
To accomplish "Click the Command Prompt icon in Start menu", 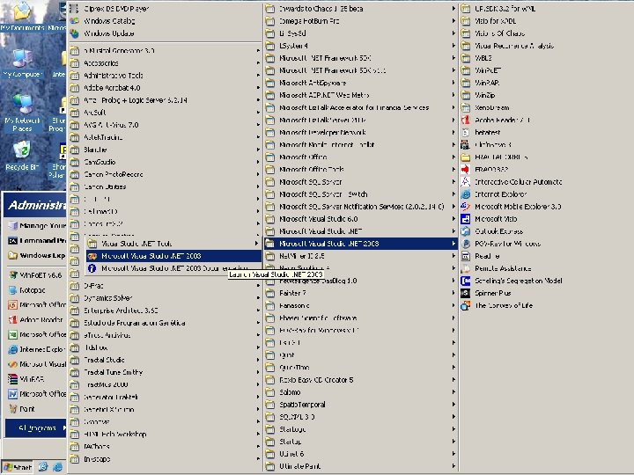I will pyautogui.click(x=13, y=241).
